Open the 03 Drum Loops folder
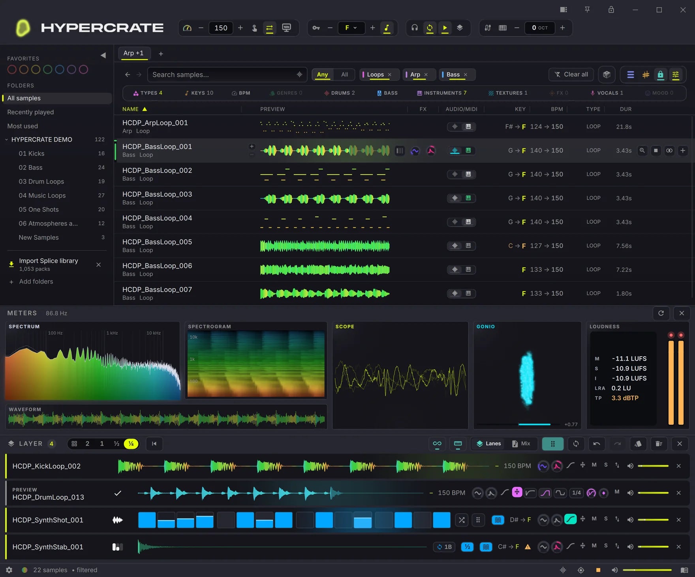Screen dimensions: 695x577 tap(41, 181)
